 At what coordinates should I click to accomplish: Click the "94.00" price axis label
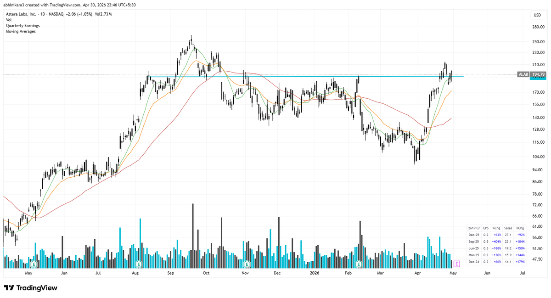pos(538,169)
